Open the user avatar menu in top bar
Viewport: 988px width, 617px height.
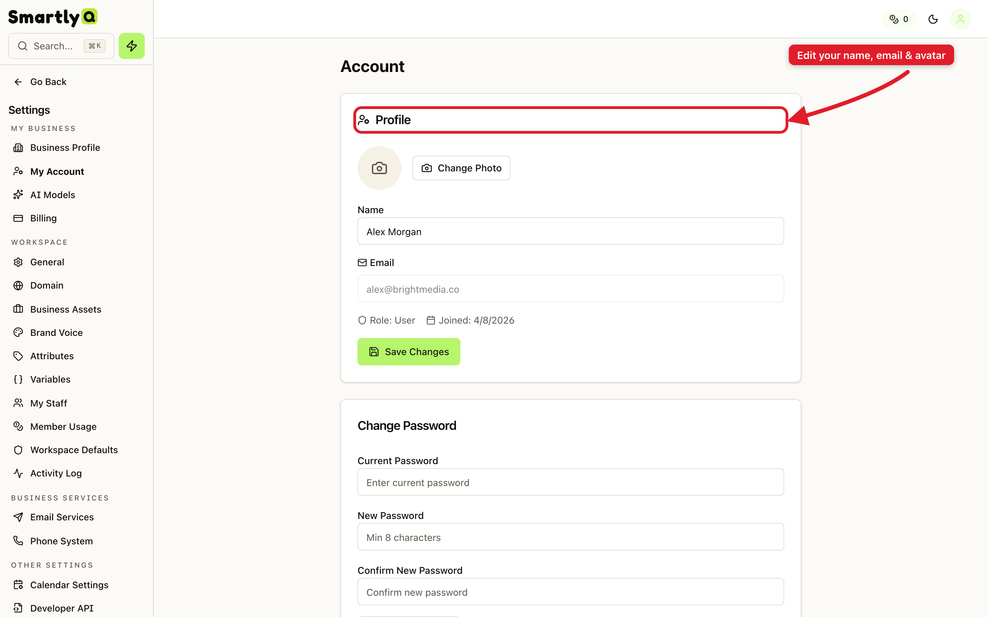click(960, 19)
